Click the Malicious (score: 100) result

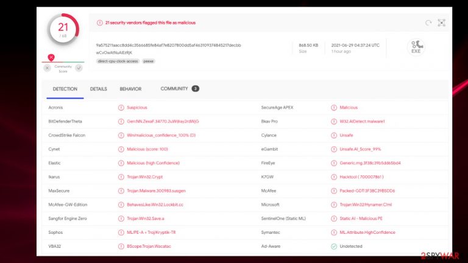pyautogui.click(x=147, y=149)
